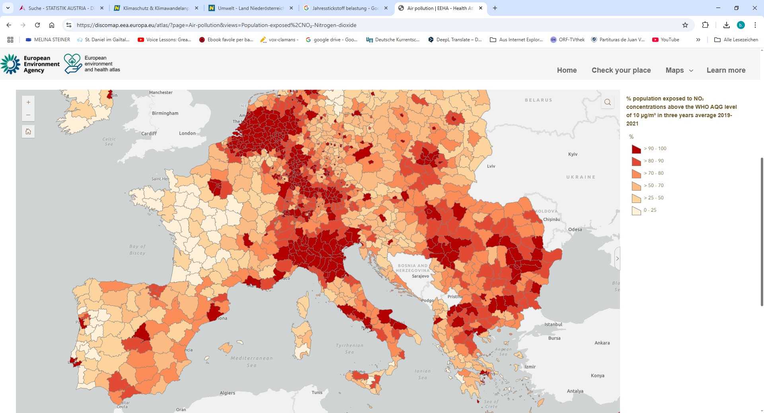Zoom out with the map's minus control
The height and width of the screenshot is (413, 764).
tap(28, 115)
